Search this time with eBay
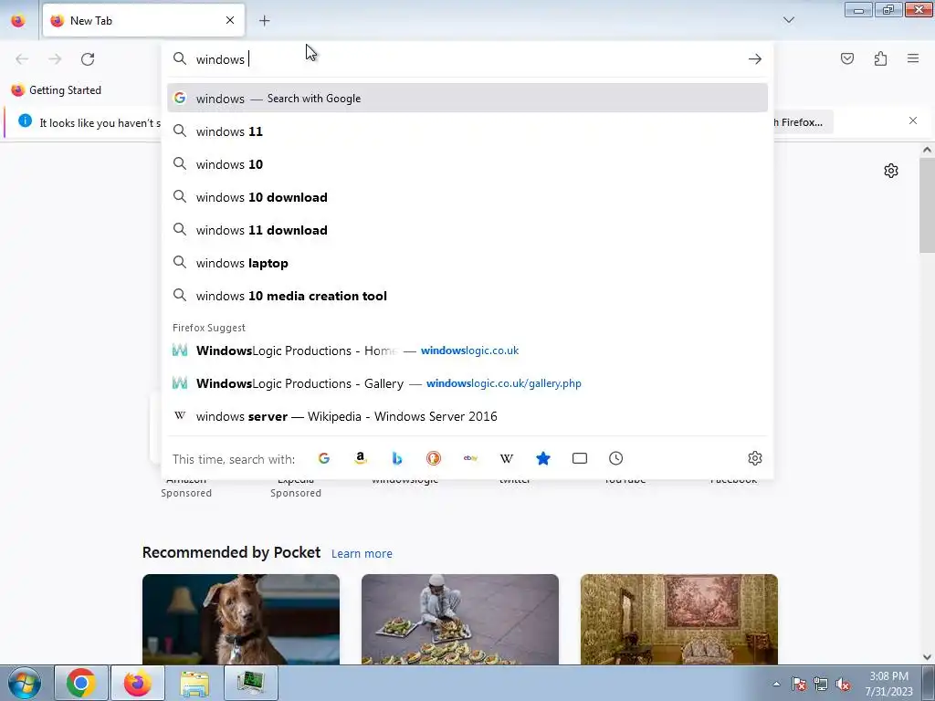 click(x=470, y=458)
